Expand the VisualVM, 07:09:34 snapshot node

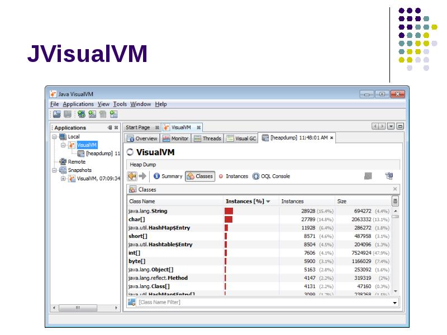[63, 179]
